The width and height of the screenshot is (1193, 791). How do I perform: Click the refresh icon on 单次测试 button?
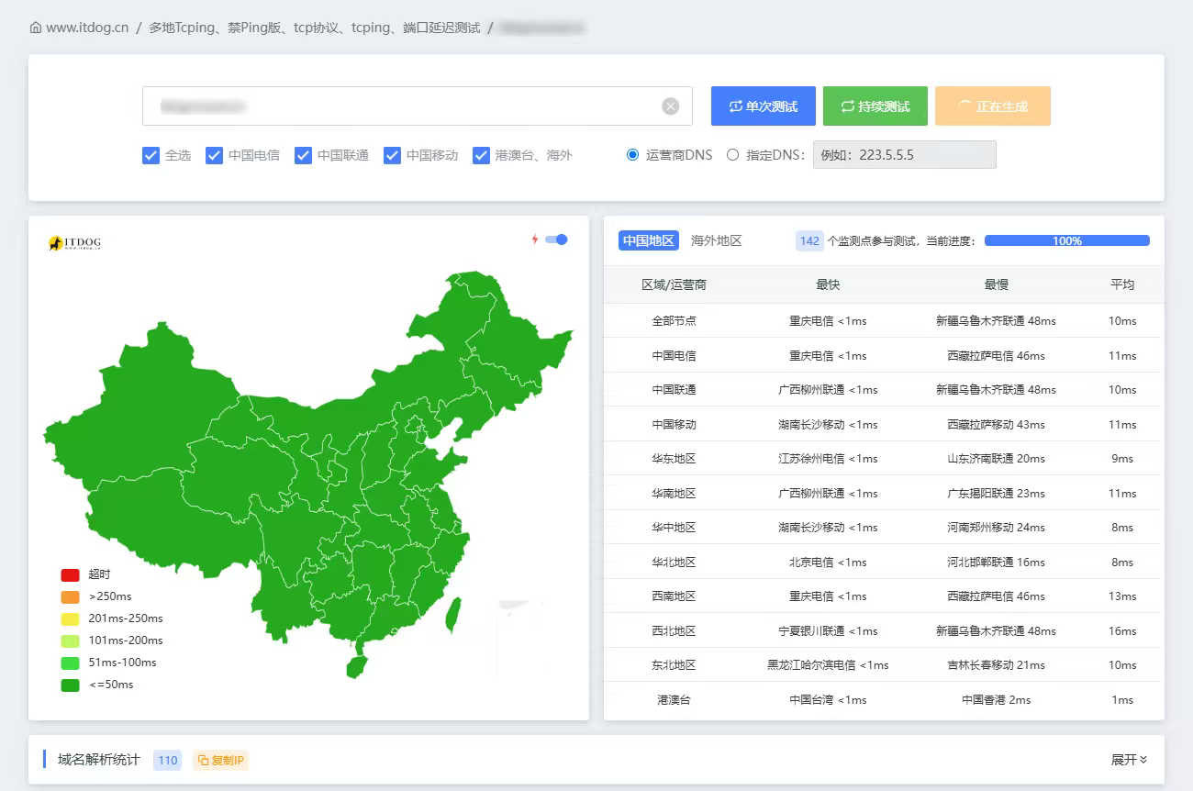[x=735, y=106]
